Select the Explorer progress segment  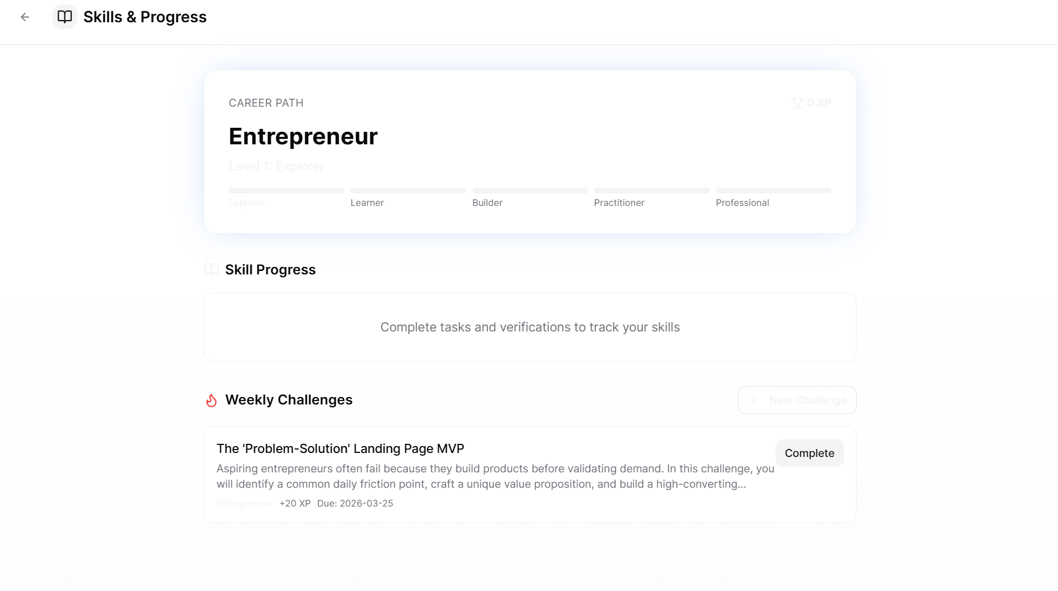pos(286,191)
